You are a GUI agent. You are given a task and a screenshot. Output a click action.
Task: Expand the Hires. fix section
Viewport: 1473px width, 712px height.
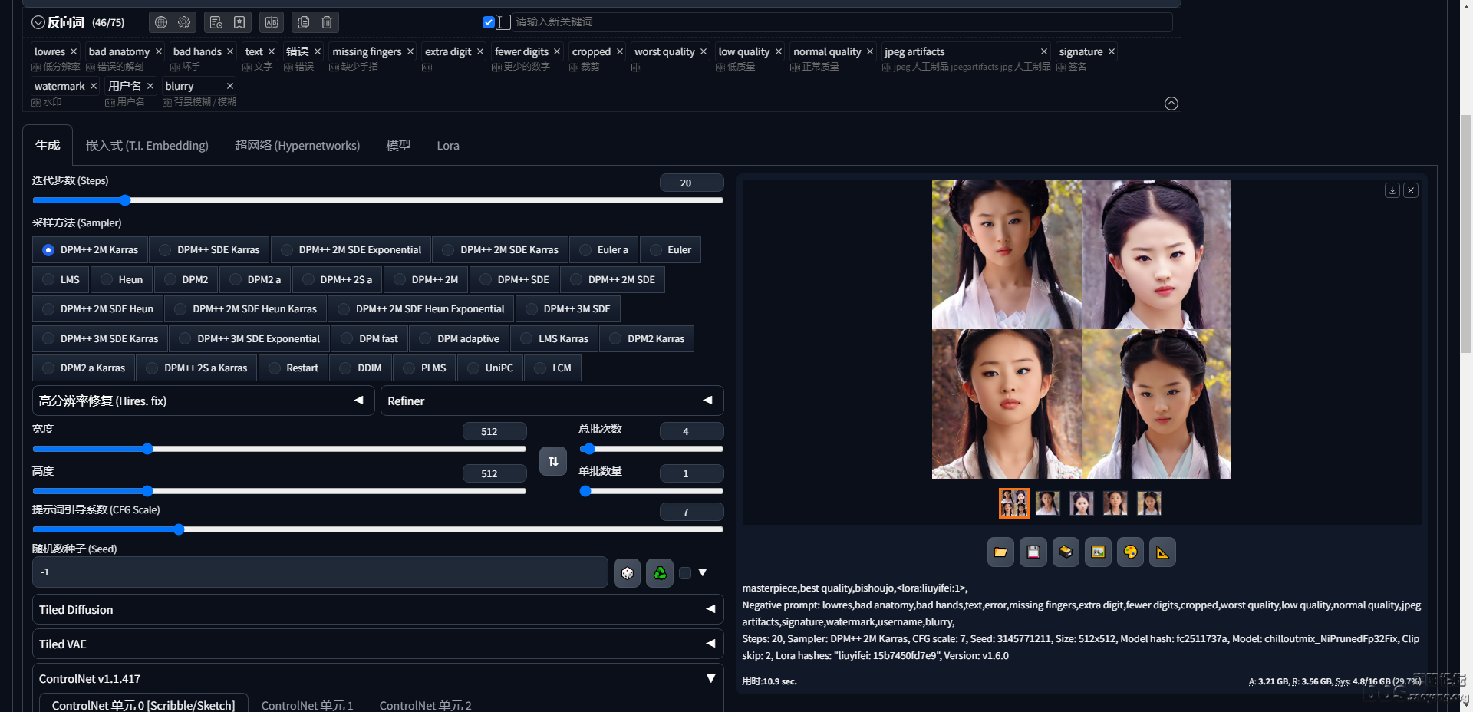tap(203, 400)
